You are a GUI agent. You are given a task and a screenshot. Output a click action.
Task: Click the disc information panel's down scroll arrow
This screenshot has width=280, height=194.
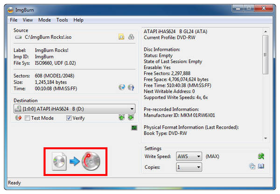coord(266,139)
